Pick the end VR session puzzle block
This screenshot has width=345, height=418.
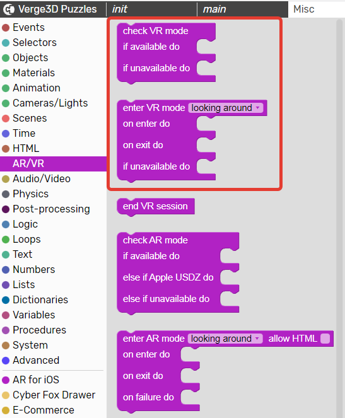(x=155, y=206)
